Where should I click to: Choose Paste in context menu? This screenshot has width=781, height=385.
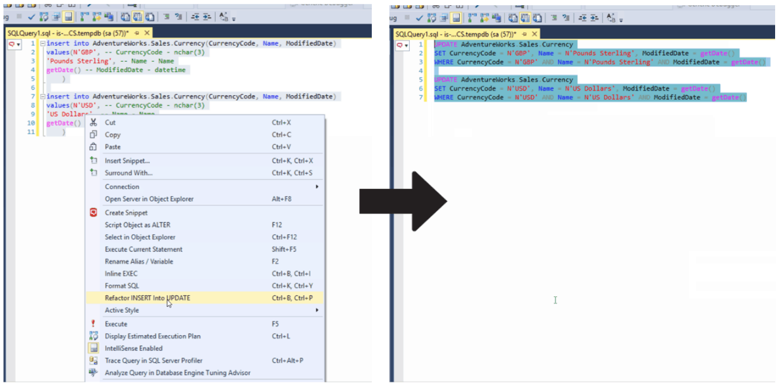(205, 147)
